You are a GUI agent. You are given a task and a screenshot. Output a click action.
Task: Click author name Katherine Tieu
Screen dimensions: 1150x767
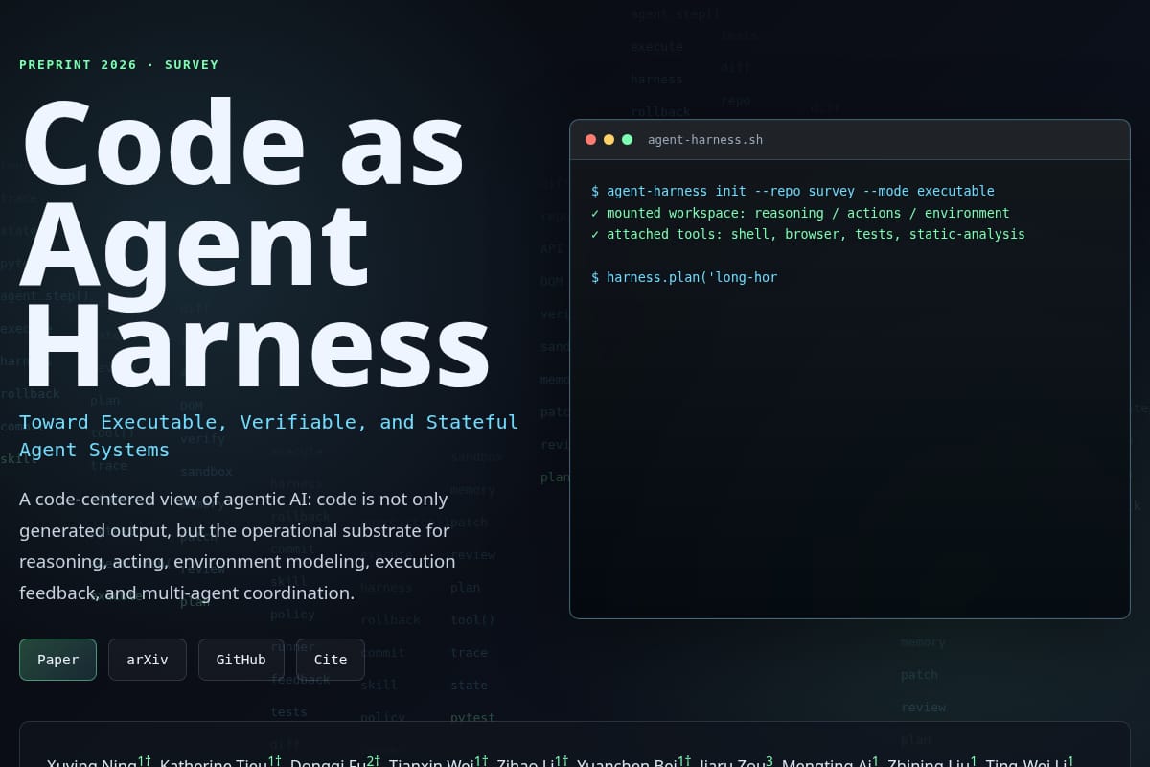214,763
